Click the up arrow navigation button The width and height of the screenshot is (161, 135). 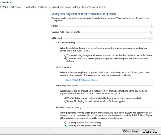pos(1,7)
